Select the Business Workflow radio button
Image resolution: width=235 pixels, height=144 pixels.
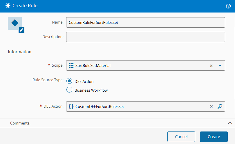[69, 90]
